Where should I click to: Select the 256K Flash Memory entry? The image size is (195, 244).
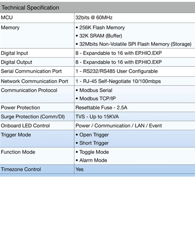[102, 27]
